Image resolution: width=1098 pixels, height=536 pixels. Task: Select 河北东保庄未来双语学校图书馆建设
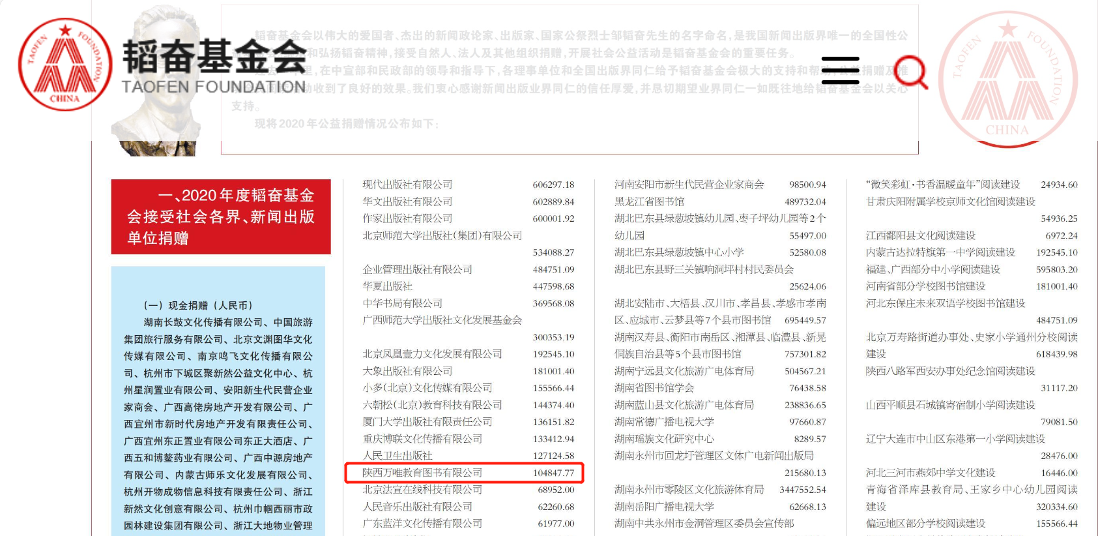[946, 303]
